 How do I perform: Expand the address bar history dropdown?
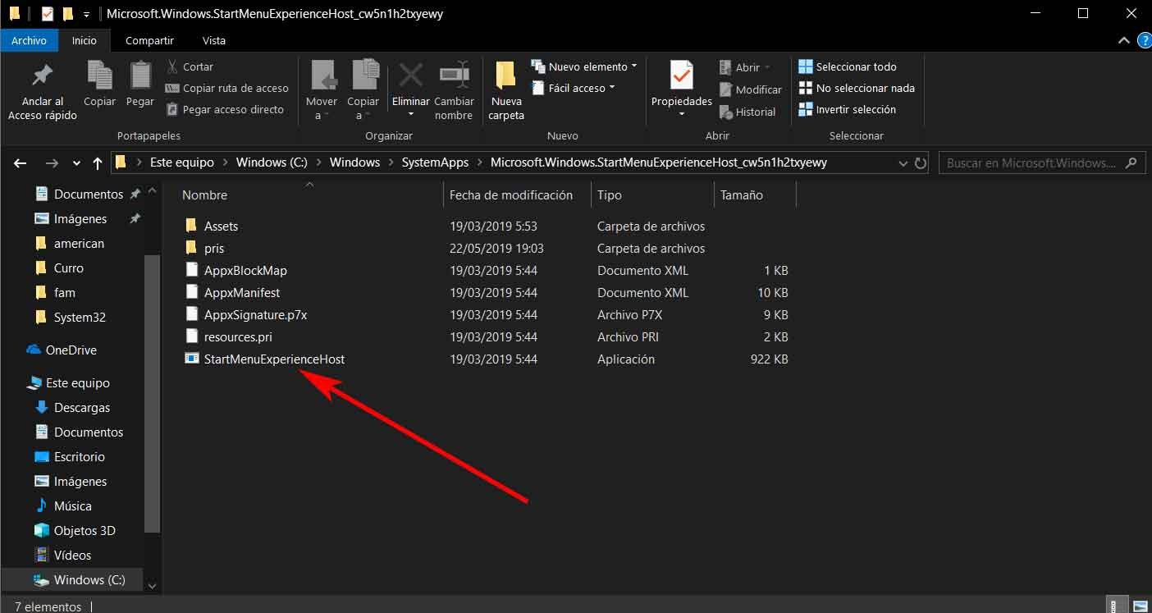902,162
